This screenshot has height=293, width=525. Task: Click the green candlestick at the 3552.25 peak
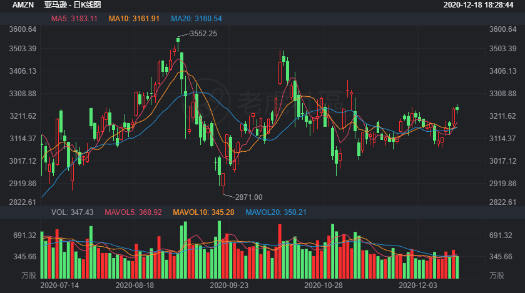pos(178,44)
